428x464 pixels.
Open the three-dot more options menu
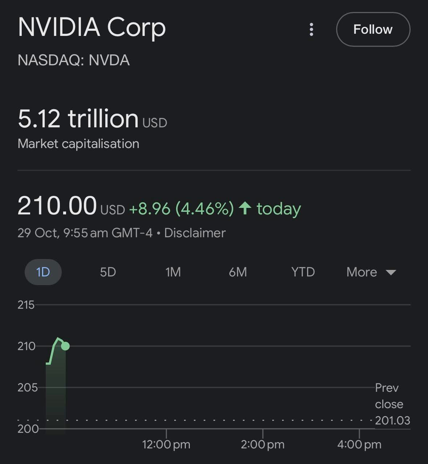tap(311, 29)
